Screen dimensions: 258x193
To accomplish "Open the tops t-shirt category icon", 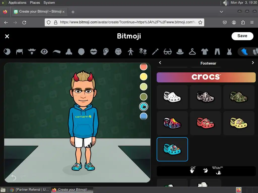I will 205,52.
